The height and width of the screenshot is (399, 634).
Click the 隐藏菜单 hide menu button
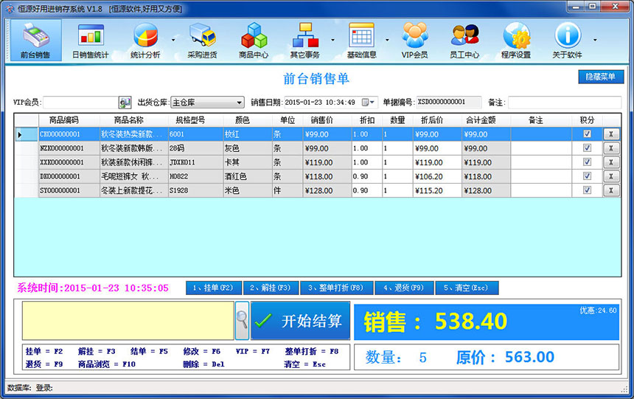[601, 77]
